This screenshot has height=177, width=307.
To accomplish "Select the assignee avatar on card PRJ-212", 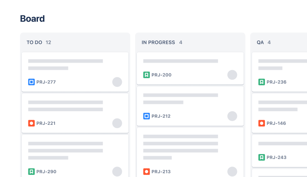I will (x=232, y=116).
